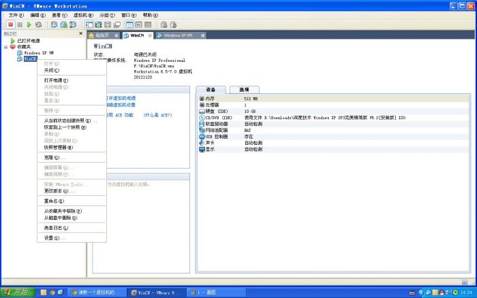Choose Message Log (消息日志) in context menu
Screen dimensions: 477x298
72,228
